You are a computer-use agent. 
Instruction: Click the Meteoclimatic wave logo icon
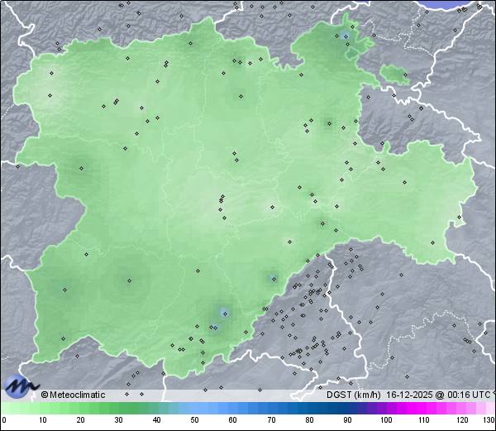pyautogui.click(x=20, y=386)
